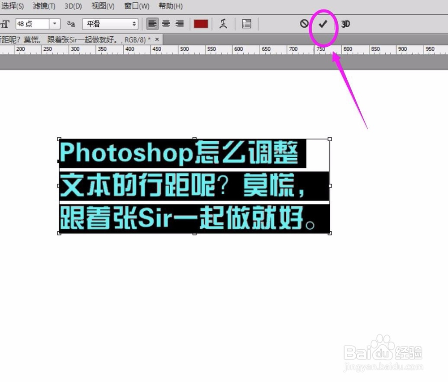Click the top-left text box handle

[59, 139]
